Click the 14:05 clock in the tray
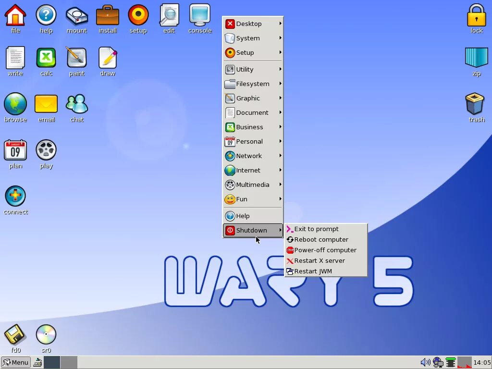 [x=481, y=363]
